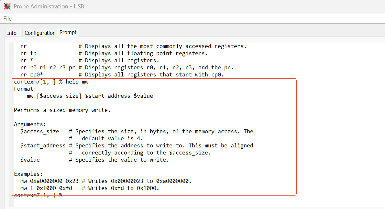The height and width of the screenshot is (209, 385).
Task: Click the "Arguments:" heading text
Action: 30,124
